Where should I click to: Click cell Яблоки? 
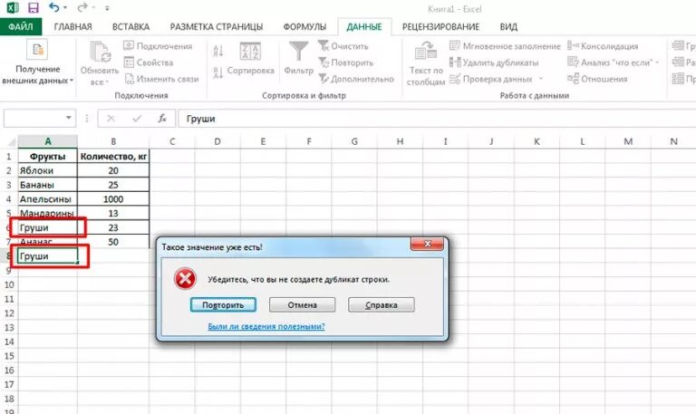(47, 170)
